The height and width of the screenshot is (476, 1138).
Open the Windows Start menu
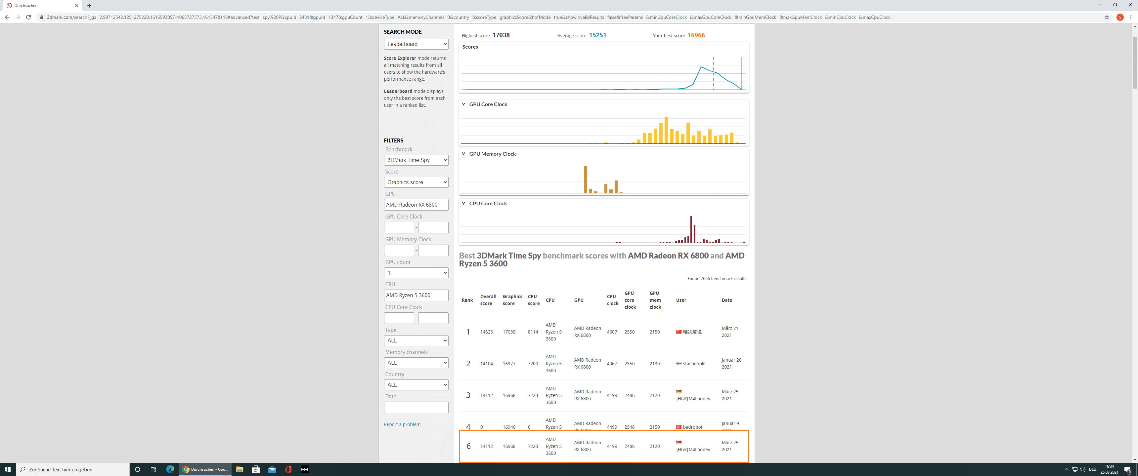point(8,469)
